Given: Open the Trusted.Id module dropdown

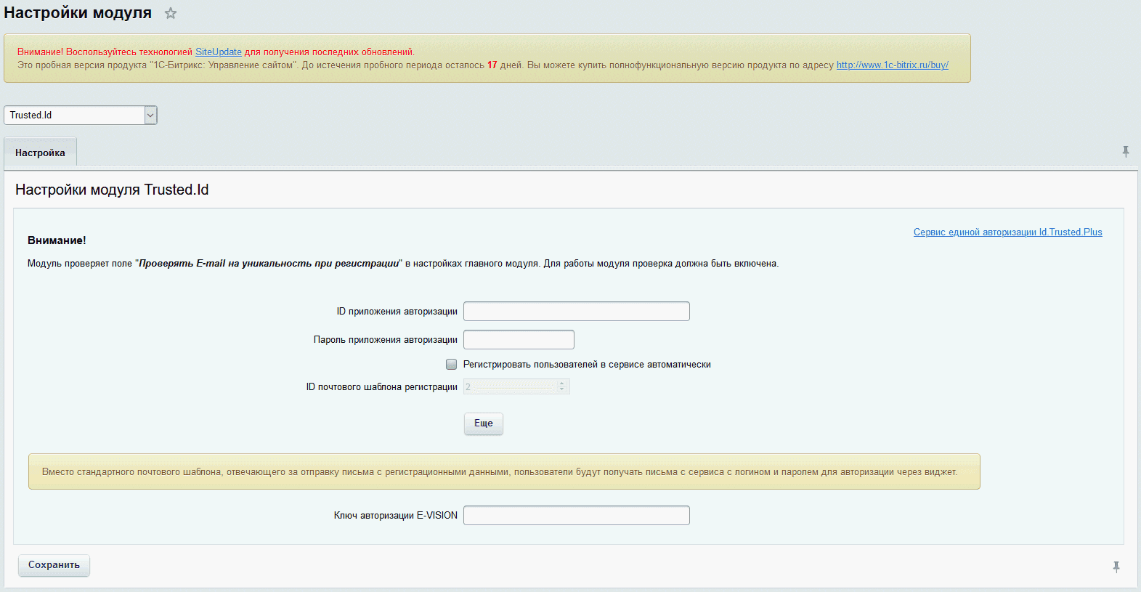Looking at the screenshot, I should (81, 115).
